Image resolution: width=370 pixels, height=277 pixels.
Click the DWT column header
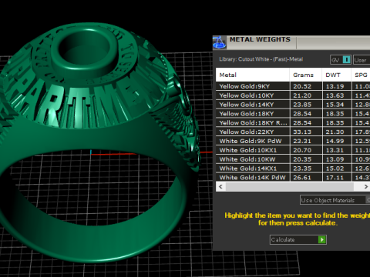(x=337, y=75)
